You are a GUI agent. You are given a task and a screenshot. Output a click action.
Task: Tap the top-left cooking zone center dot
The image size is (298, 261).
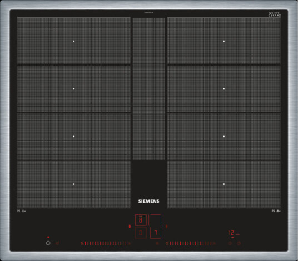point(74,41)
